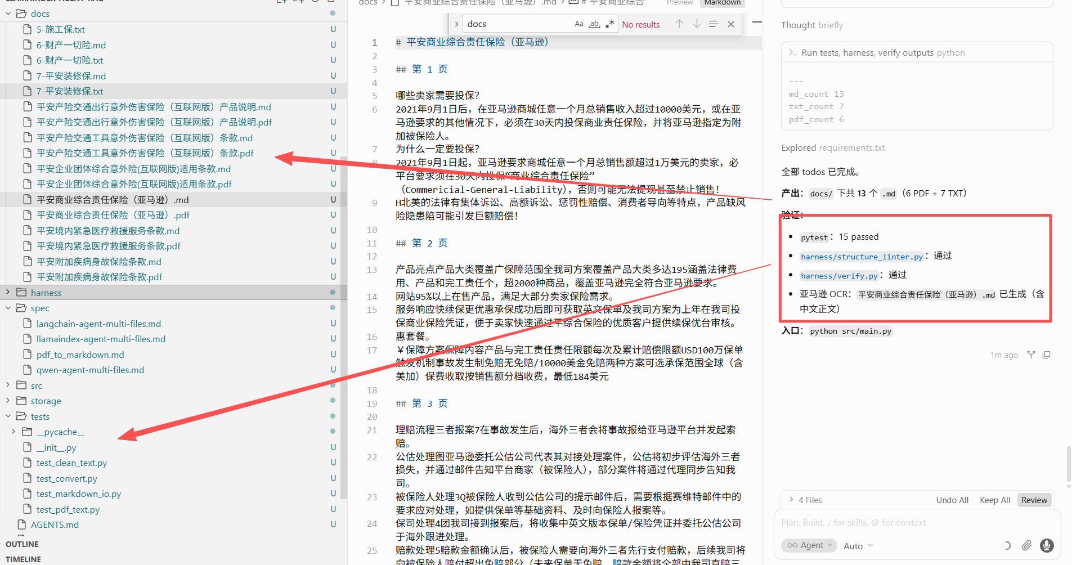The image size is (1072, 565).
Task: Collapse the tests folder
Action: [x=8, y=416]
